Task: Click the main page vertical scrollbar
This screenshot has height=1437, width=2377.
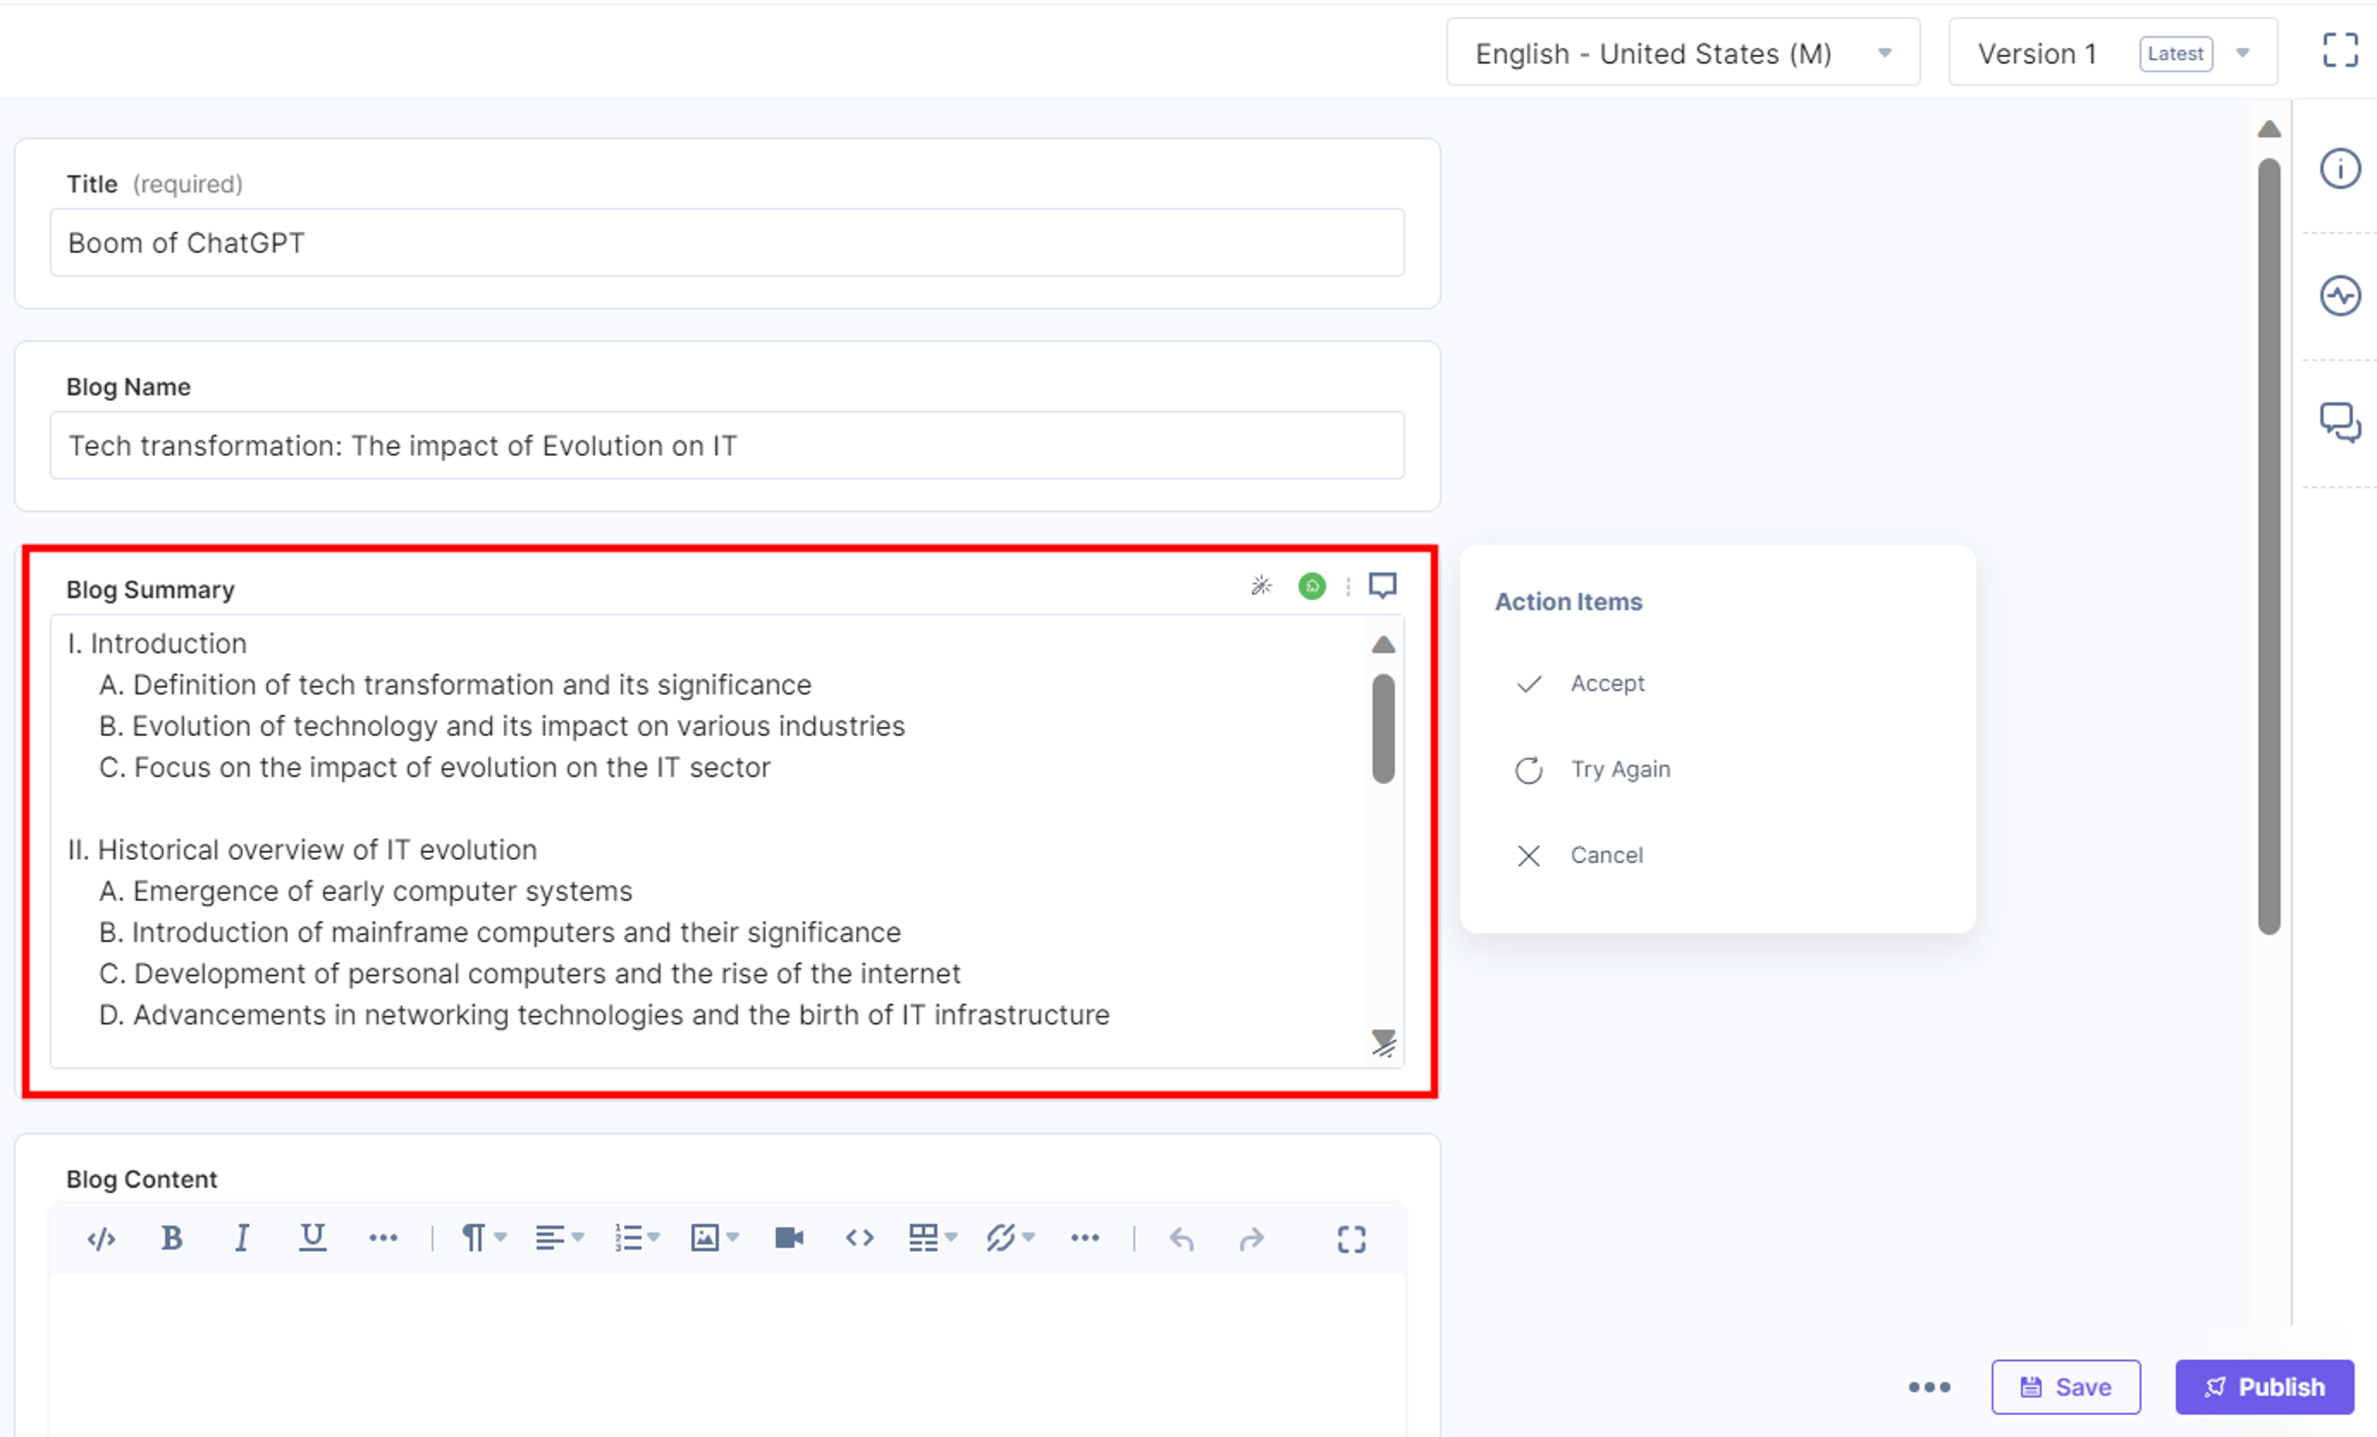Action: 2269,547
